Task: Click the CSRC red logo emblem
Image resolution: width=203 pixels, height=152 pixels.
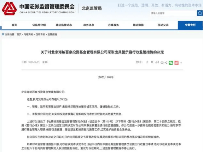Action: pyautogui.click(x=9, y=9)
